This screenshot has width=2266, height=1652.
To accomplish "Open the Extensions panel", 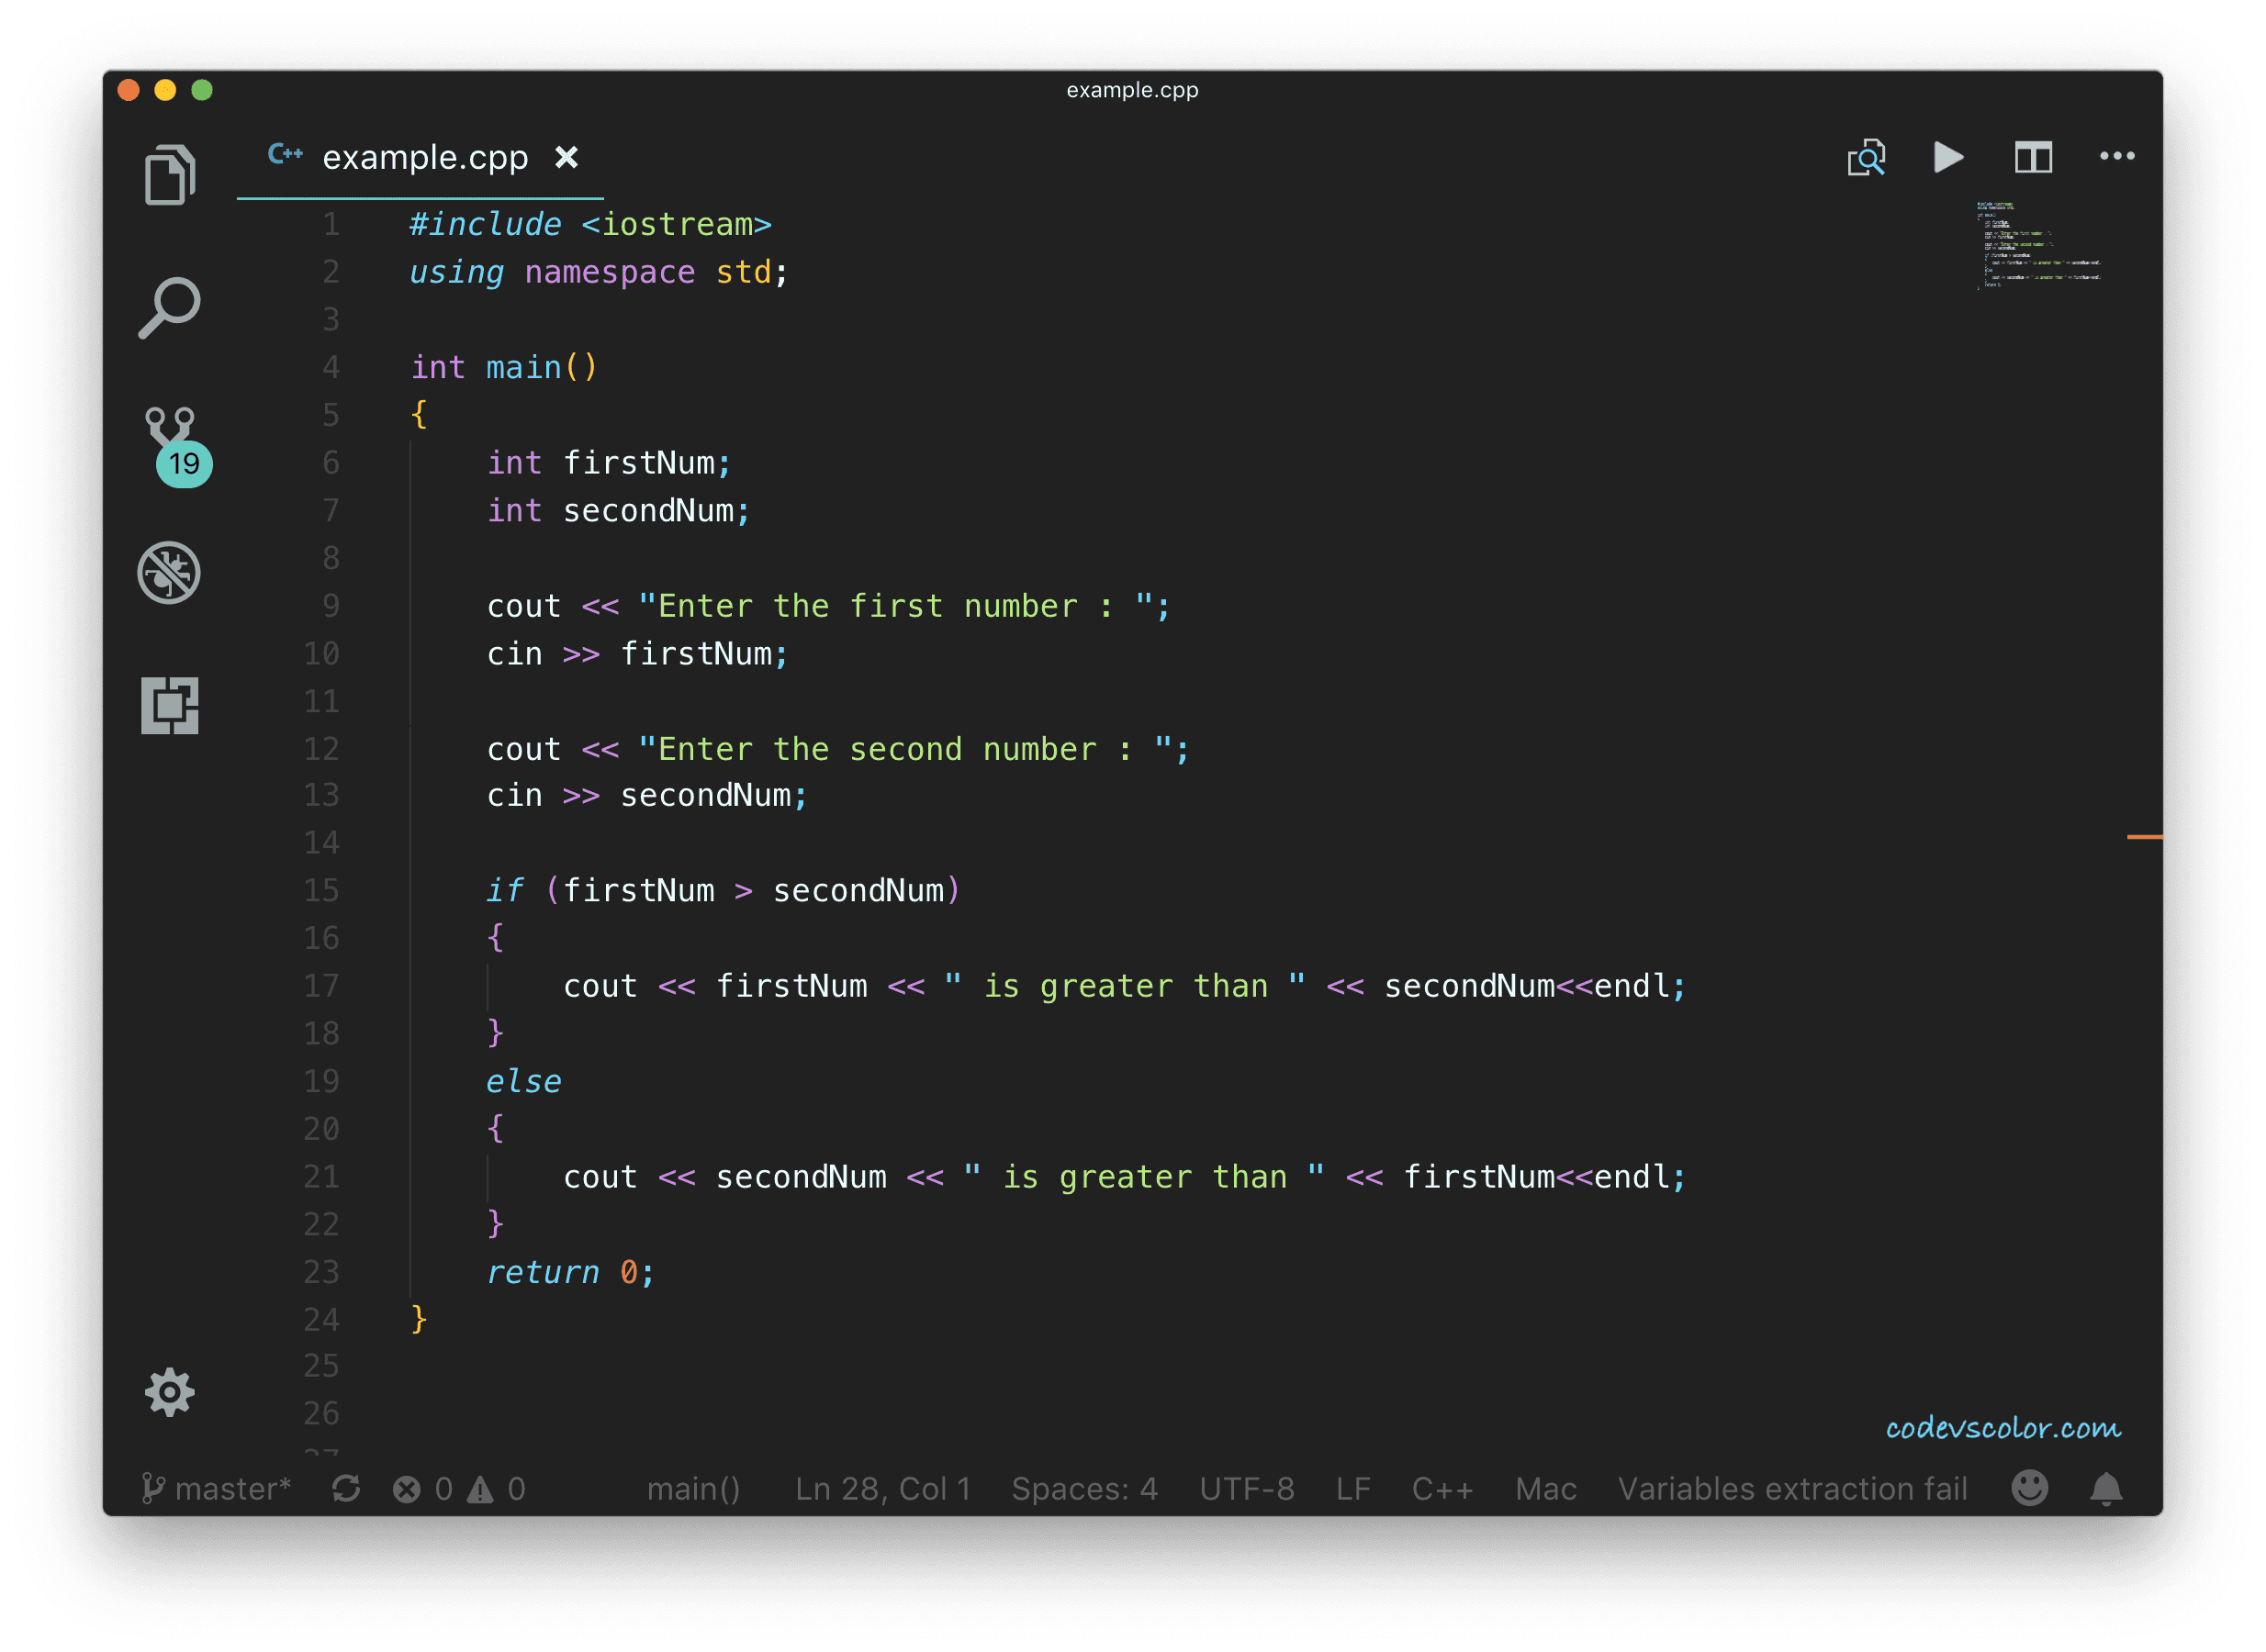I will pyautogui.click(x=169, y=705).
